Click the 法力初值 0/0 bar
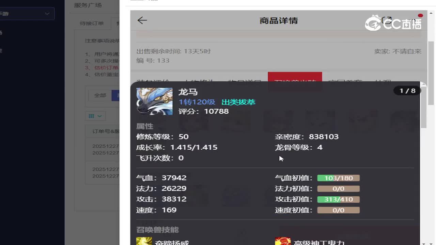Image resolution: width=436 pixels, height=245 pixels. [338, 189]
